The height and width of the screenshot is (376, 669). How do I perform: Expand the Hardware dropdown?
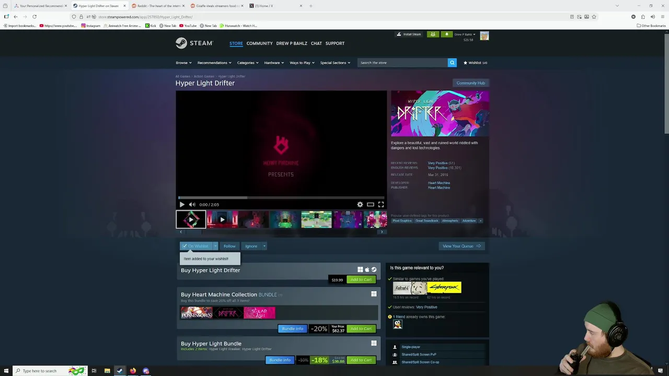click(x=274, y=63)
